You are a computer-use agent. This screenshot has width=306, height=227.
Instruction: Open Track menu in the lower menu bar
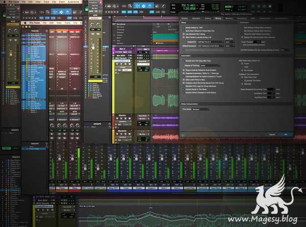pos(67,23)
